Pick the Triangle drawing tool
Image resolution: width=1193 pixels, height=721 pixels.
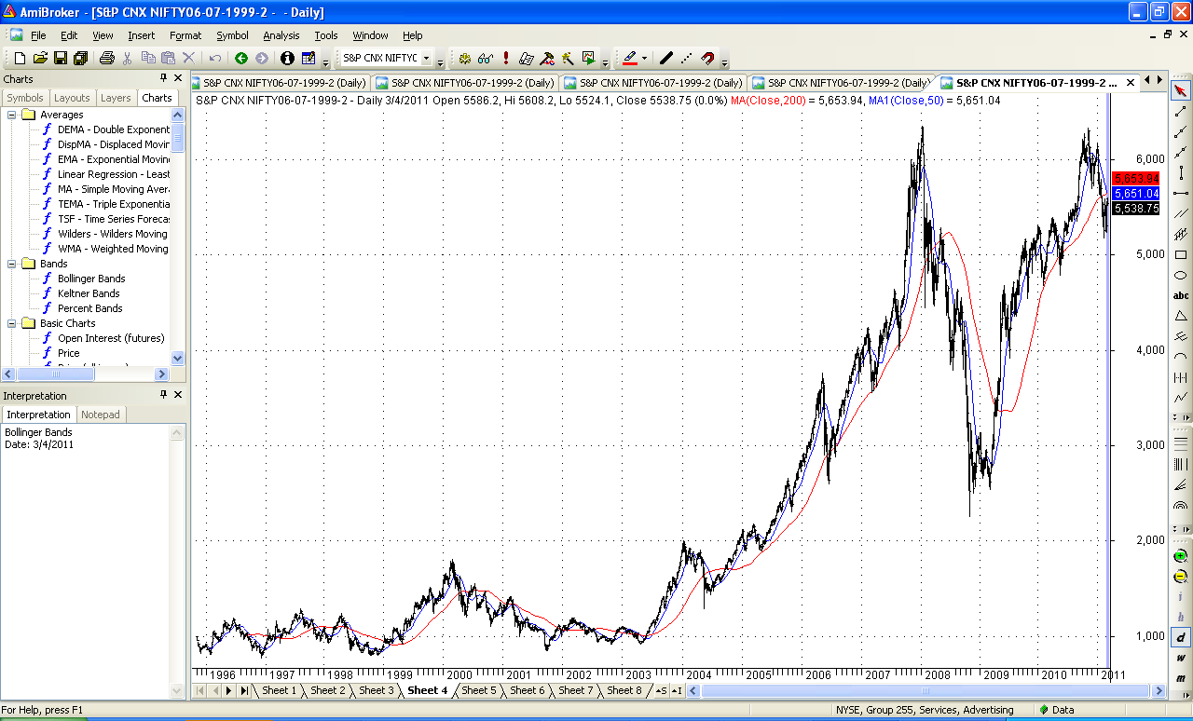(x=1181, y=316)
